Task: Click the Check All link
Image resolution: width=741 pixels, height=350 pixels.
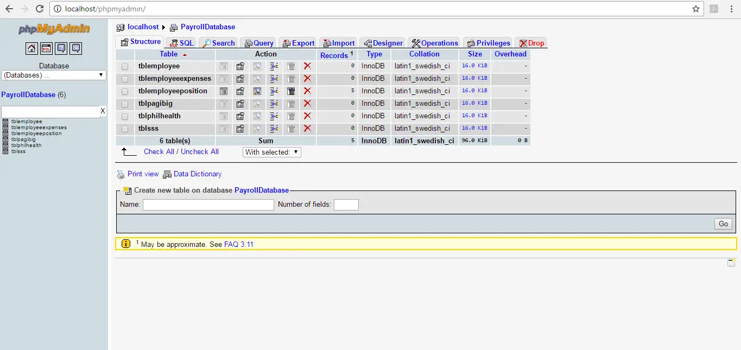Action: pyautogui.click(x=159, y=151)
